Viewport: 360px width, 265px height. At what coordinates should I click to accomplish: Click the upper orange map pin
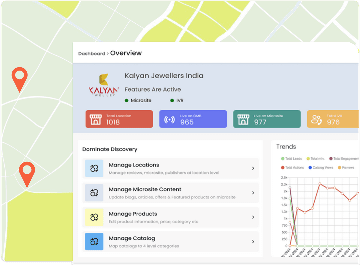coord(20,79)
